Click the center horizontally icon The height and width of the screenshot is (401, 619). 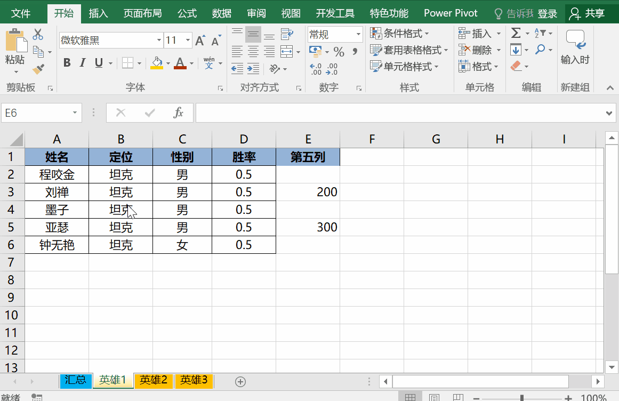pyautogui.click(x=253, y=51)
